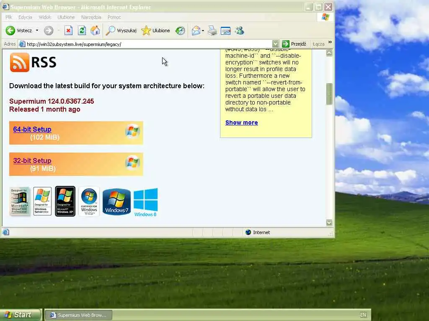Maximize the Internet Explorer window
Viewport: 429px width, 321px height.
[318, 7]
